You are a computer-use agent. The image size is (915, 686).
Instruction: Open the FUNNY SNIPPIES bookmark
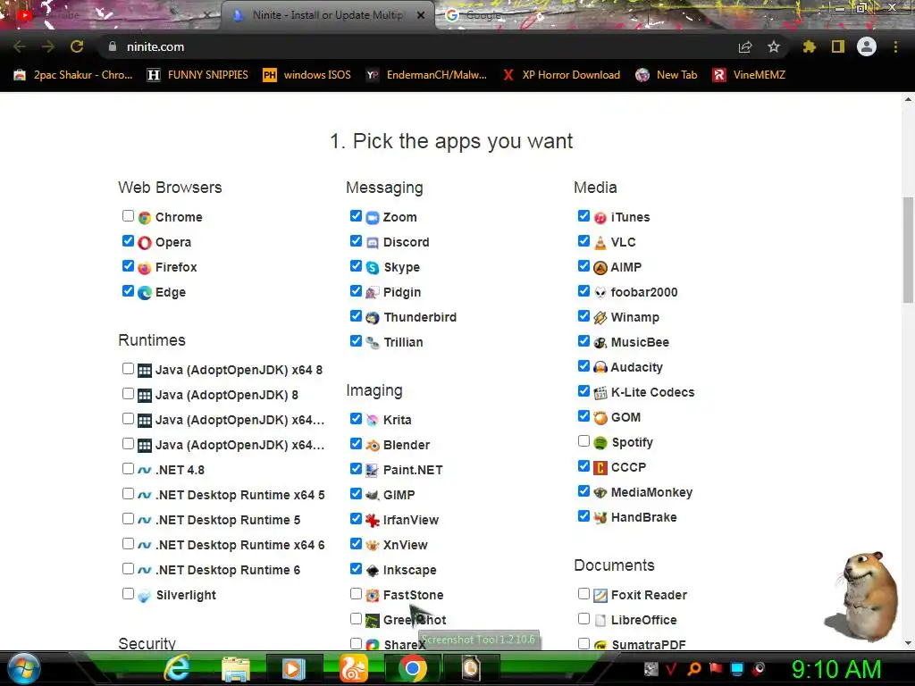(x=197, y=75)
